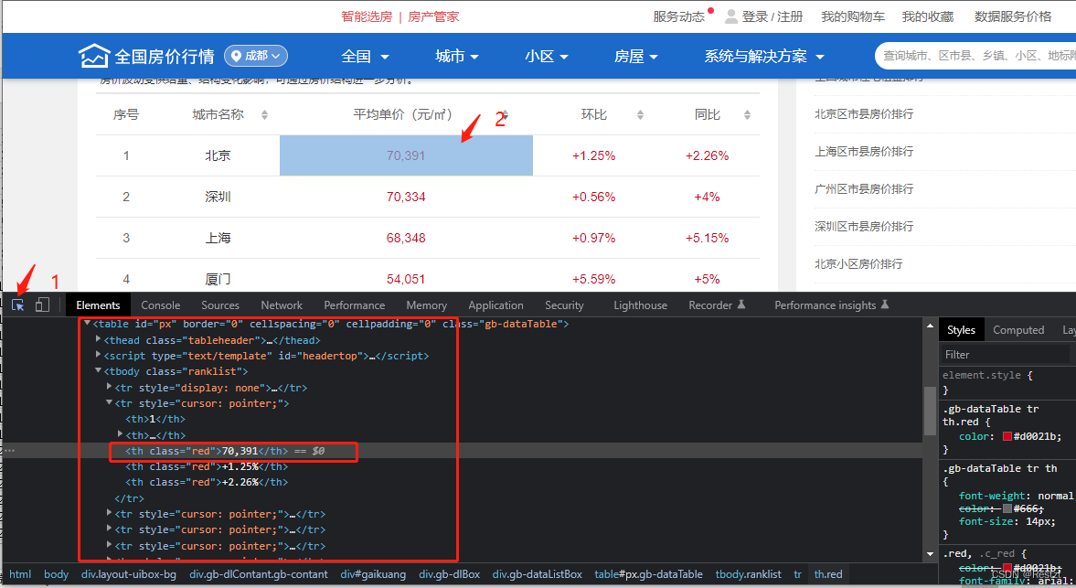
Task: Click div#gaikuang breadcrumb
Action: click(x=373, y=574)
